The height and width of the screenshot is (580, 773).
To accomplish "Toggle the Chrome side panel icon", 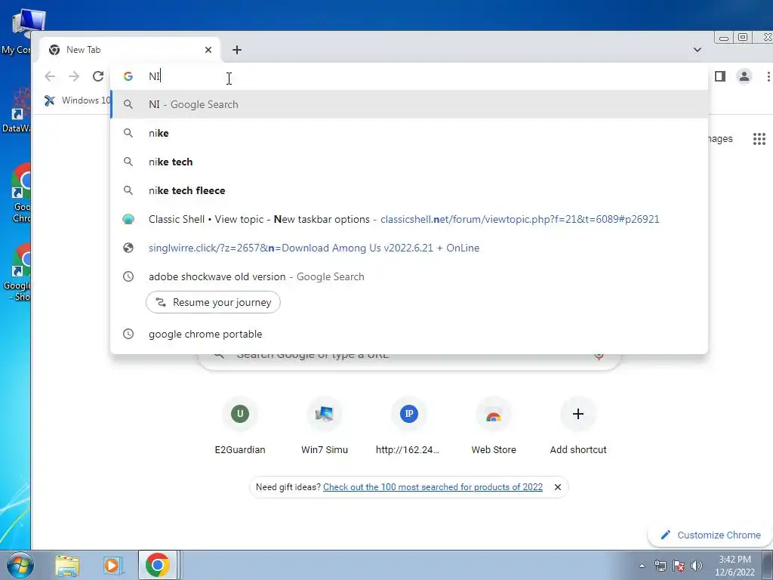I will click(x=719, y=76).
